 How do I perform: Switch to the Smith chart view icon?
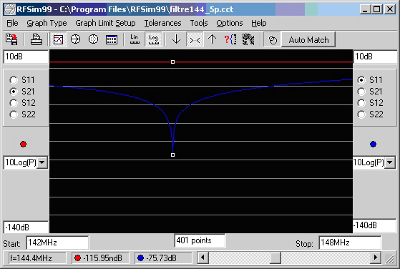tap(76, 39)
